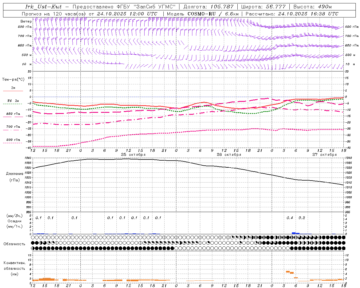
Task: Click the Давление pressure axis label
Action: point(15,174)
